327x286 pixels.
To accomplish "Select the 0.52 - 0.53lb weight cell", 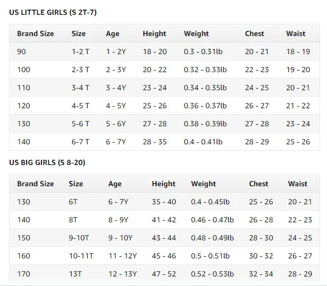I will (212, 274).
